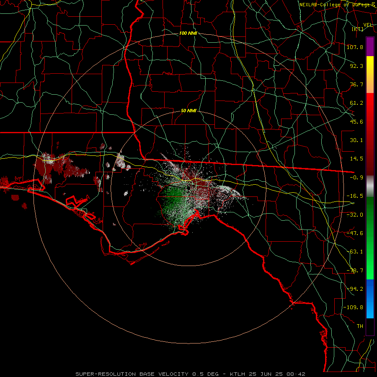Click the -109.8 velocity scale value
Image resolution: width=377 pixels, height=377 pixels.
click(x=353, y=307)
